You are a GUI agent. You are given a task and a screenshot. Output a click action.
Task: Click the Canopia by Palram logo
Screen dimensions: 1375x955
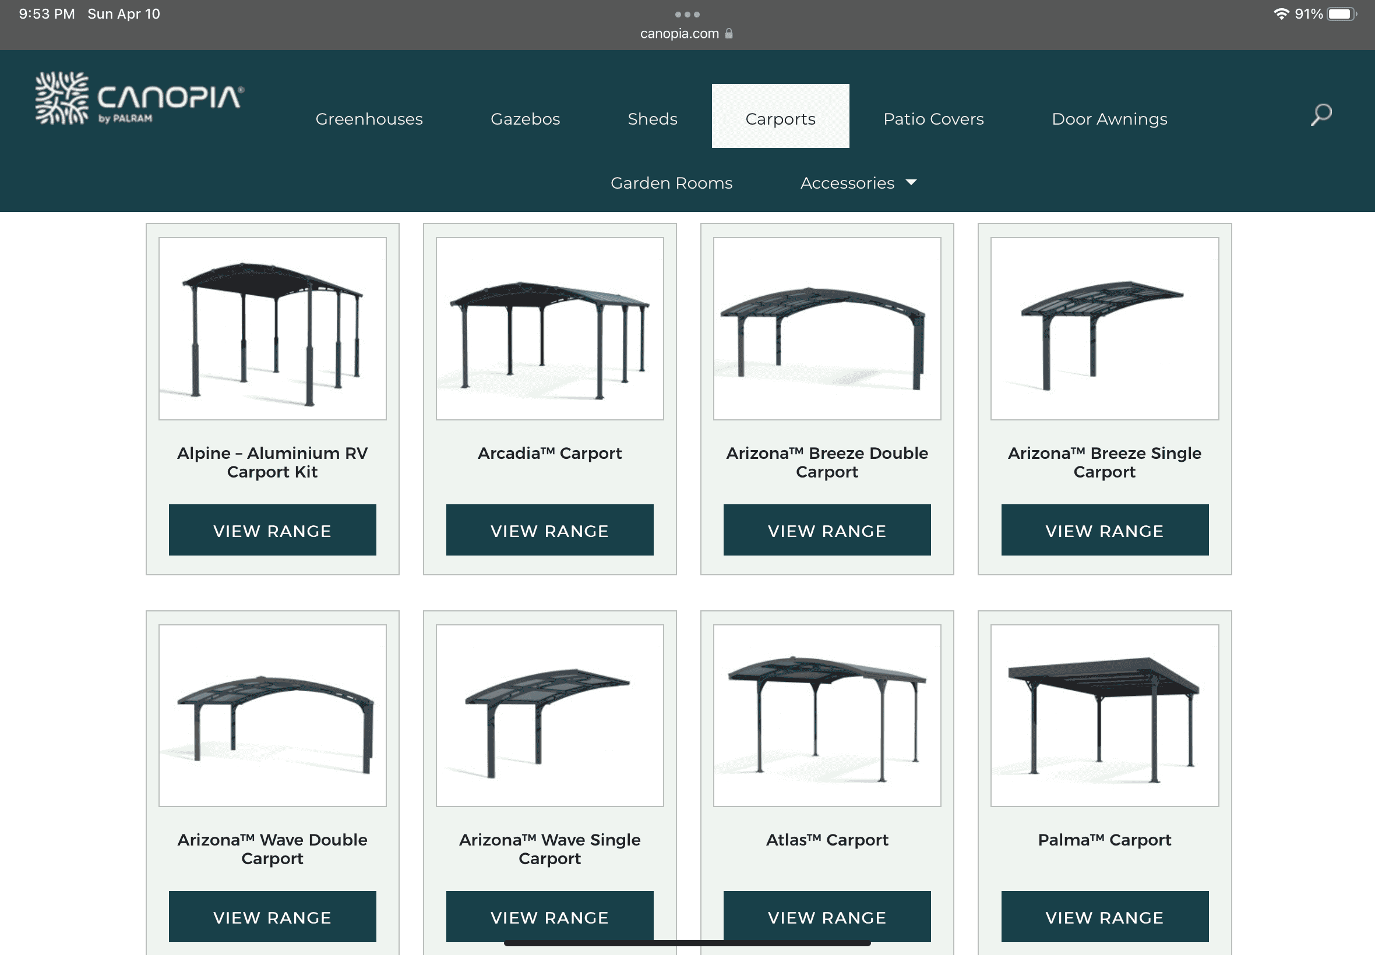(x=139, y=98)
